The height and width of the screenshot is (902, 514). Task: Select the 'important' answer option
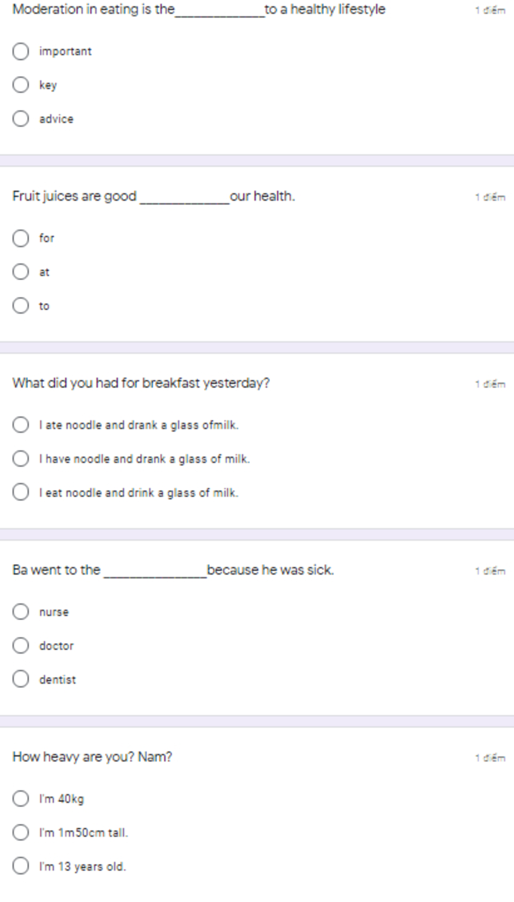[21, 51]
